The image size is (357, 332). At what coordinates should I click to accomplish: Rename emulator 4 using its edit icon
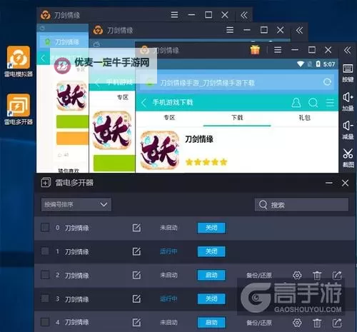136,323
